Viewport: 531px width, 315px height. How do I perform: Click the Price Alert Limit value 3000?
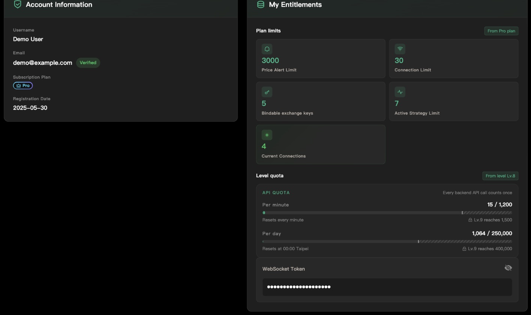[270, 60]
